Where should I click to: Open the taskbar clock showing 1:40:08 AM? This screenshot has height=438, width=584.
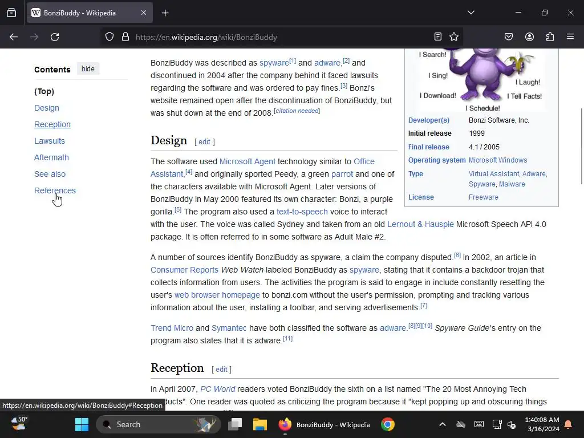click(x=542, y=424)
